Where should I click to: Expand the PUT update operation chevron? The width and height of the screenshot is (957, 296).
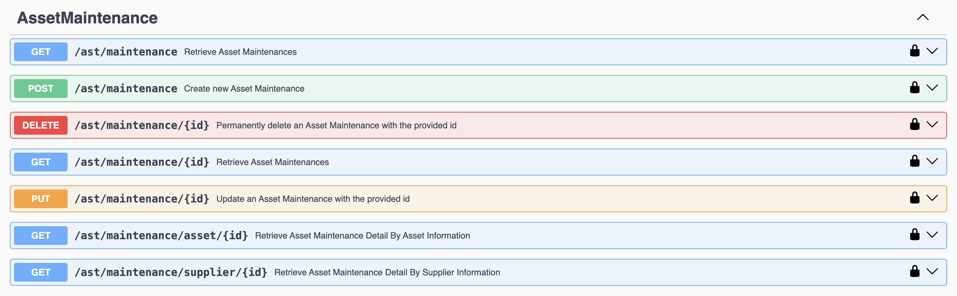(x=932, y=198)
